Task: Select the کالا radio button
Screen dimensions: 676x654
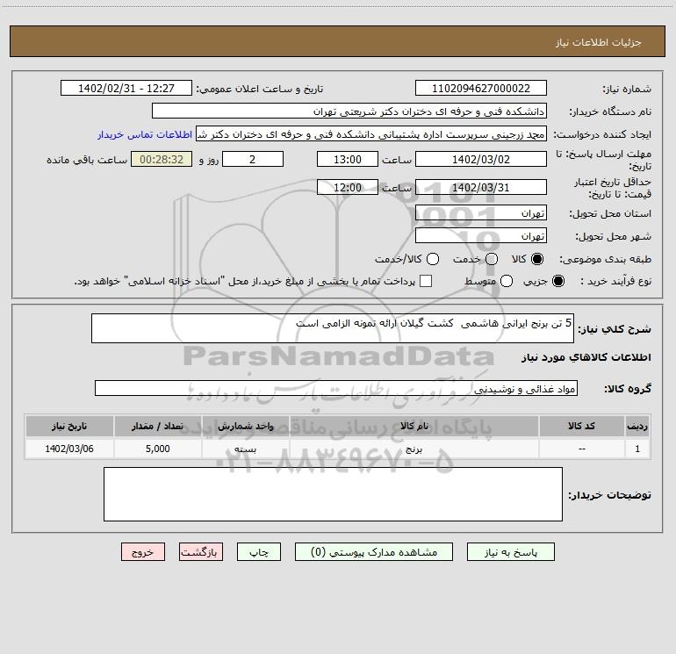Action: (537, 259)
